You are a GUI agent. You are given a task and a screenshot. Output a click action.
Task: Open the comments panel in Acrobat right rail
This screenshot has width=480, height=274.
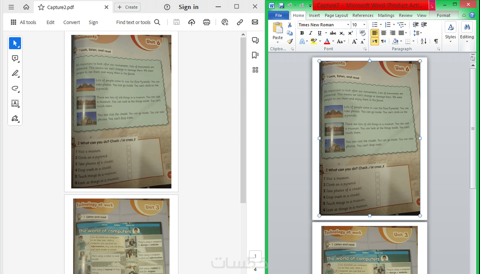[x=255, y=40]
